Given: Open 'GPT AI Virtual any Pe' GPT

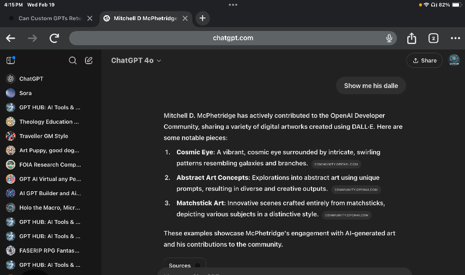Looking at the screenshot, I should (x=50, y=179).
